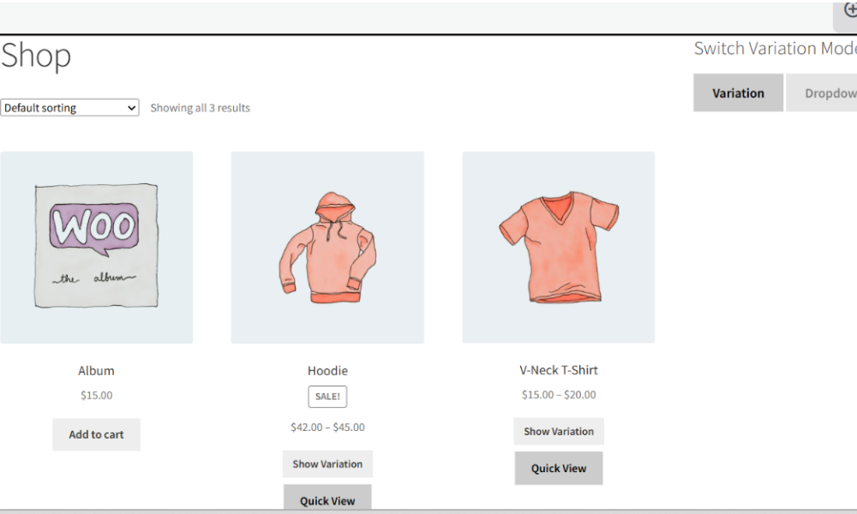Show variations for V-Neck T-Shirt
This screenshot has width=857, height=514.
point(559,431)
